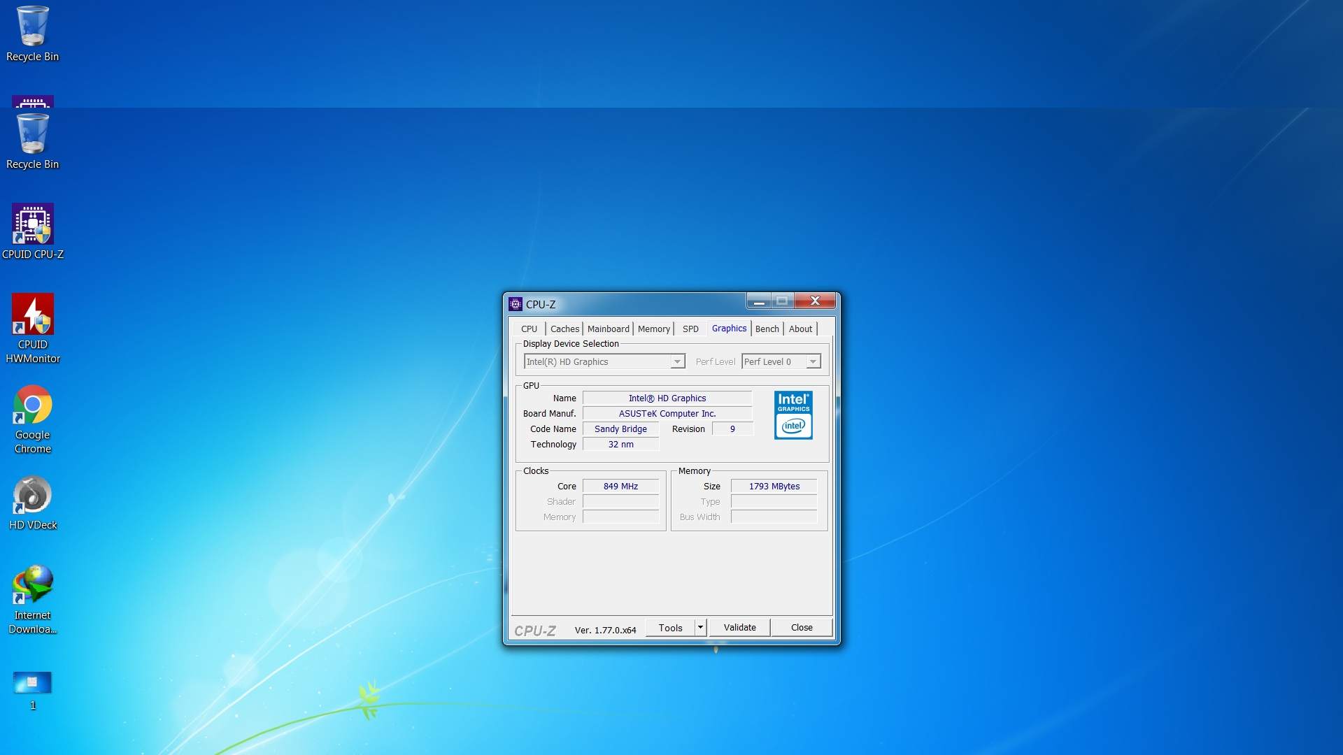Click the Intel Graphics logo in the GPU section
Viewport: 1343px width, 755px height.
click(x=793, y=415)
